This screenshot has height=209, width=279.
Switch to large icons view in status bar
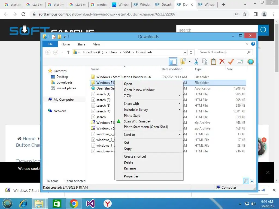click(x=252, y=181)
